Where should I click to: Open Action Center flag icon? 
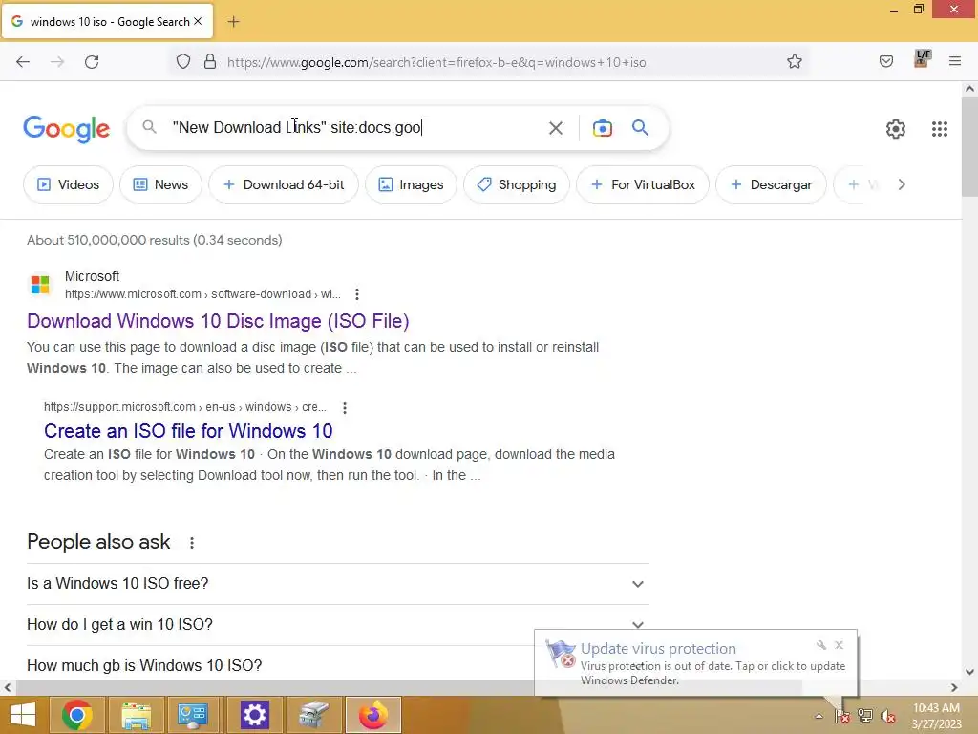[x=841, y=716]
